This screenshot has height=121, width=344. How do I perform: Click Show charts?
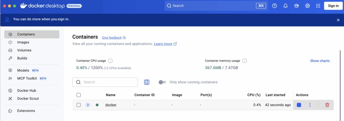(x=320, y=61)
